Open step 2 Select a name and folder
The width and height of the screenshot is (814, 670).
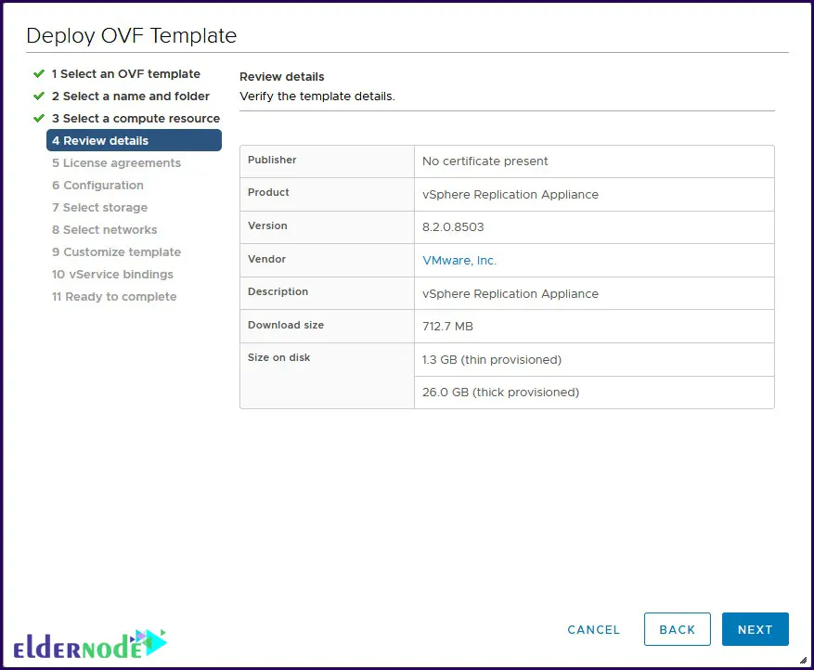pos(130,97)
